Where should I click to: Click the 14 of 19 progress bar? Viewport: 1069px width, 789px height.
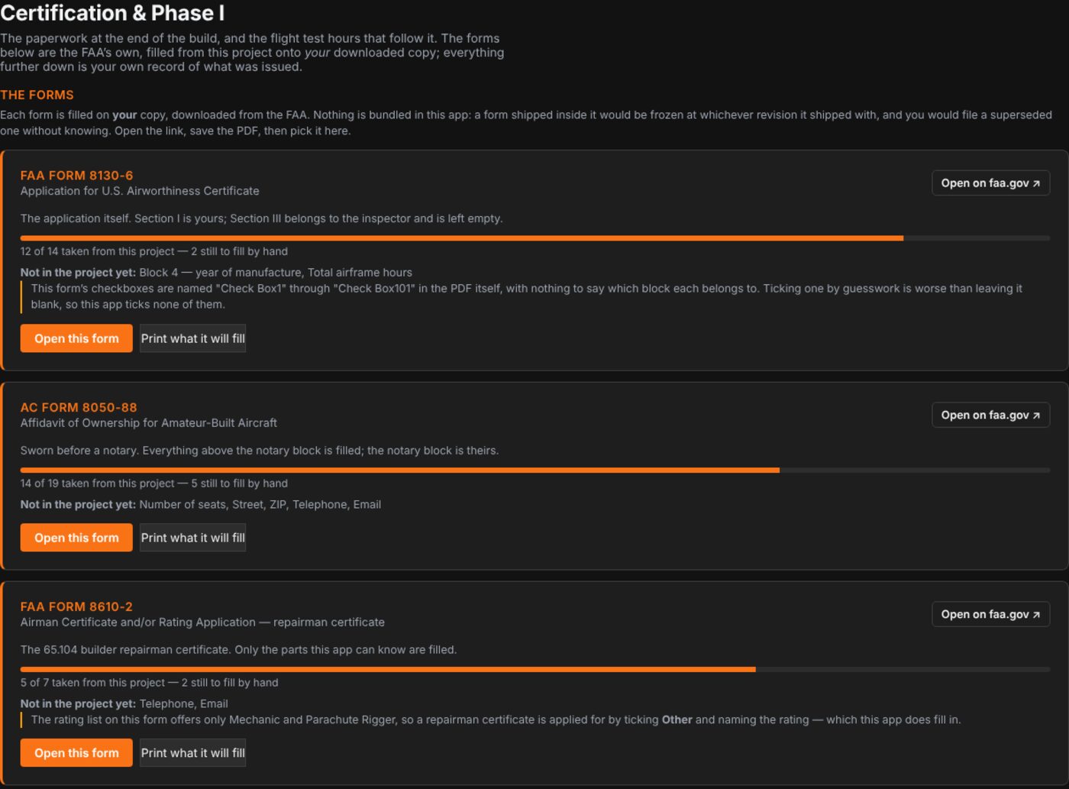535,470
